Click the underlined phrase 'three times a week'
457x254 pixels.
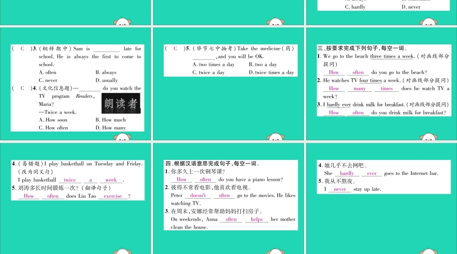tap(392, 56)
